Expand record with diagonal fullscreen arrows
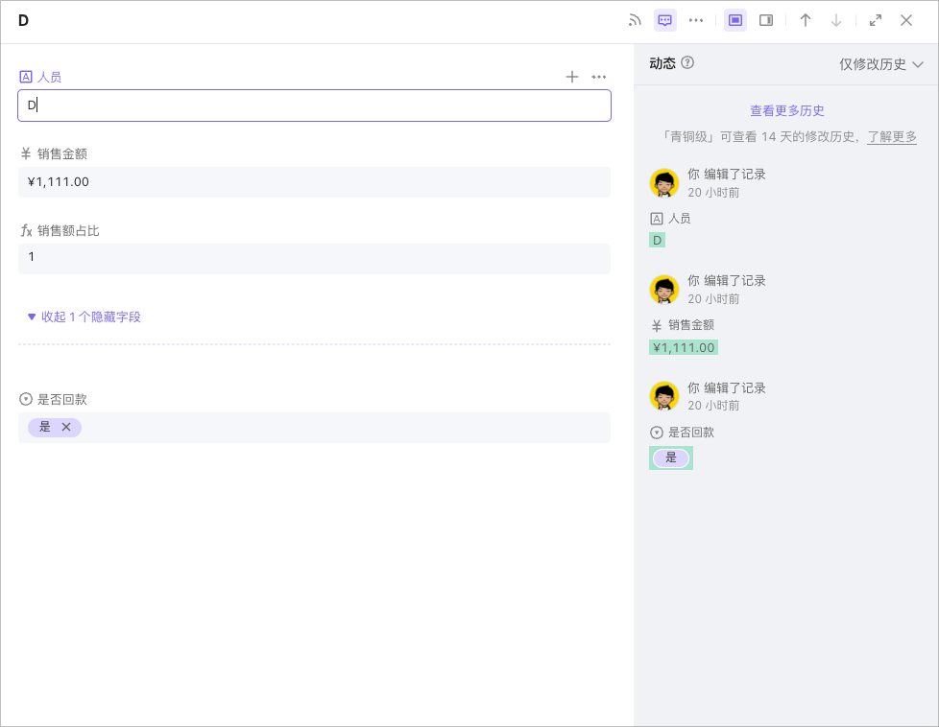 (x=876, y=19)
